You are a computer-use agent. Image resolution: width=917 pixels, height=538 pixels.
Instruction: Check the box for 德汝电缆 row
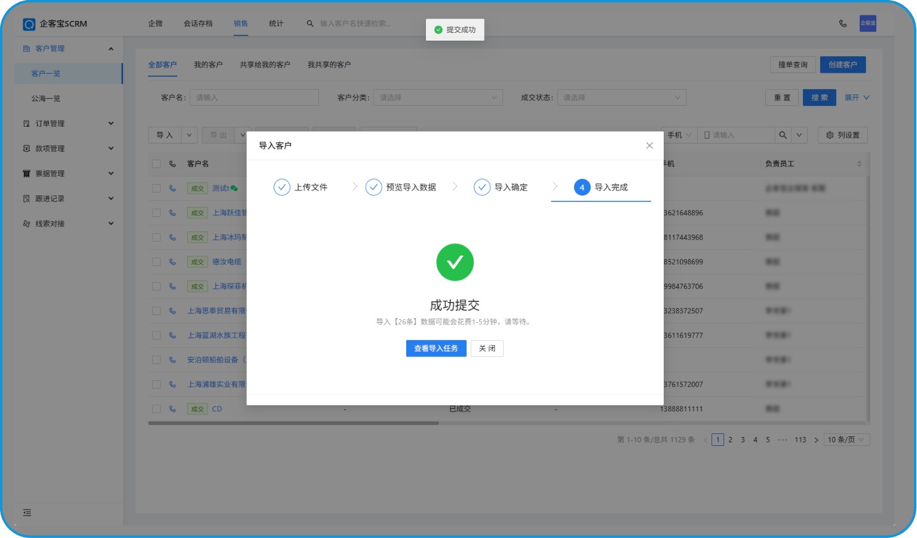[157, 262]
